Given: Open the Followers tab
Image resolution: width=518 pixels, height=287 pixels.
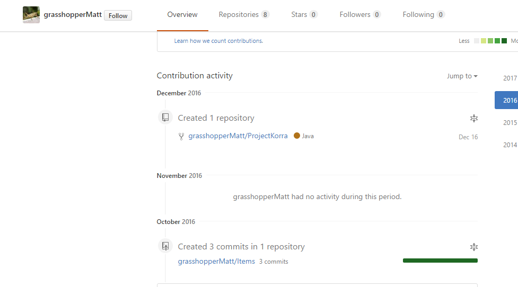Looking at the screenshot, I should (x=360, y=14).
